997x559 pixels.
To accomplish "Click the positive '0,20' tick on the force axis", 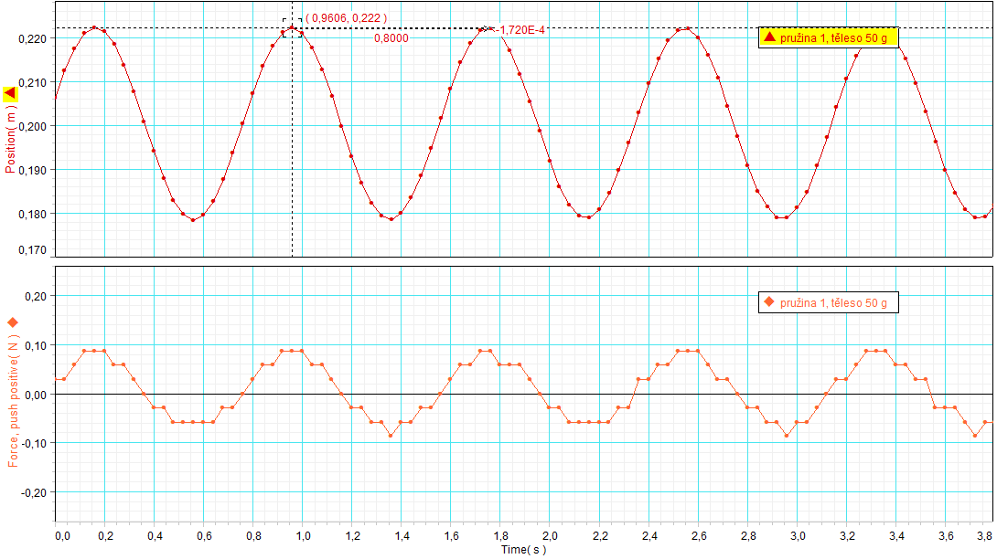I will pos(36,296).
